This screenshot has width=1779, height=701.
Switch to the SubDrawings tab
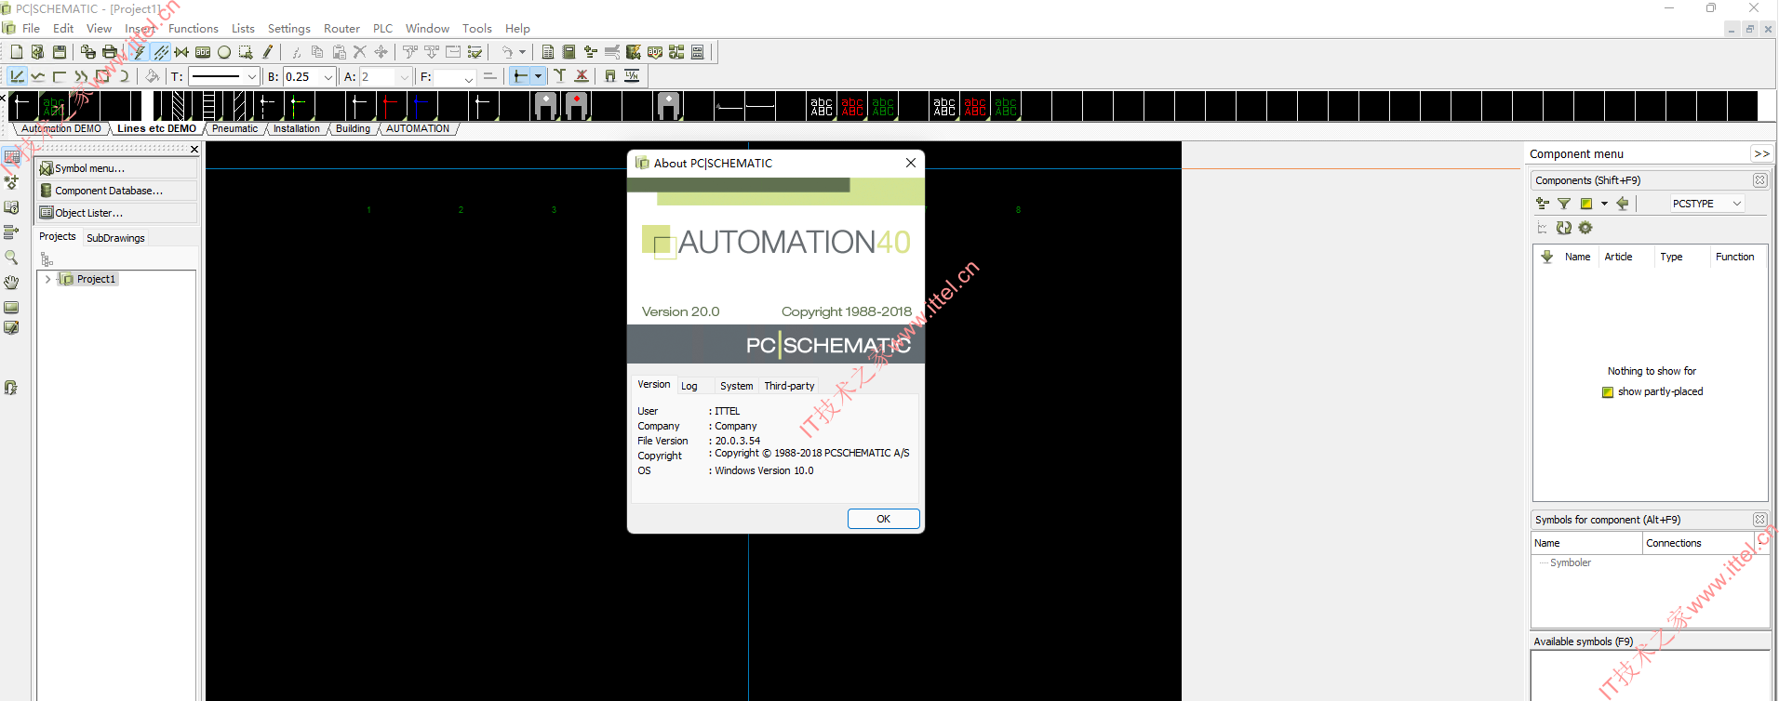pyautogui.click(x=115, y=238)
